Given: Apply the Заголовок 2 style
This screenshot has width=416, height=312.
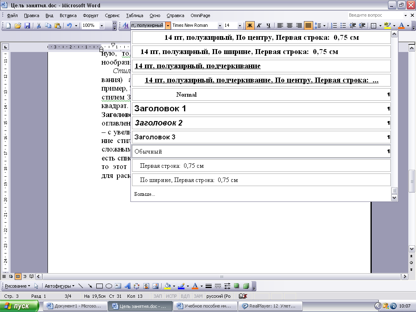Looking at the screenshot, I should point(261,123).
